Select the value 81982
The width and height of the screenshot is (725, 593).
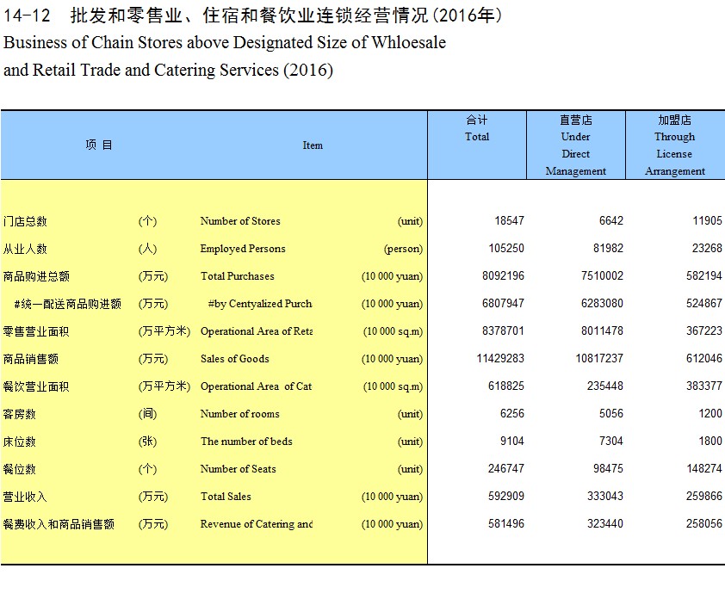(608, 248)
